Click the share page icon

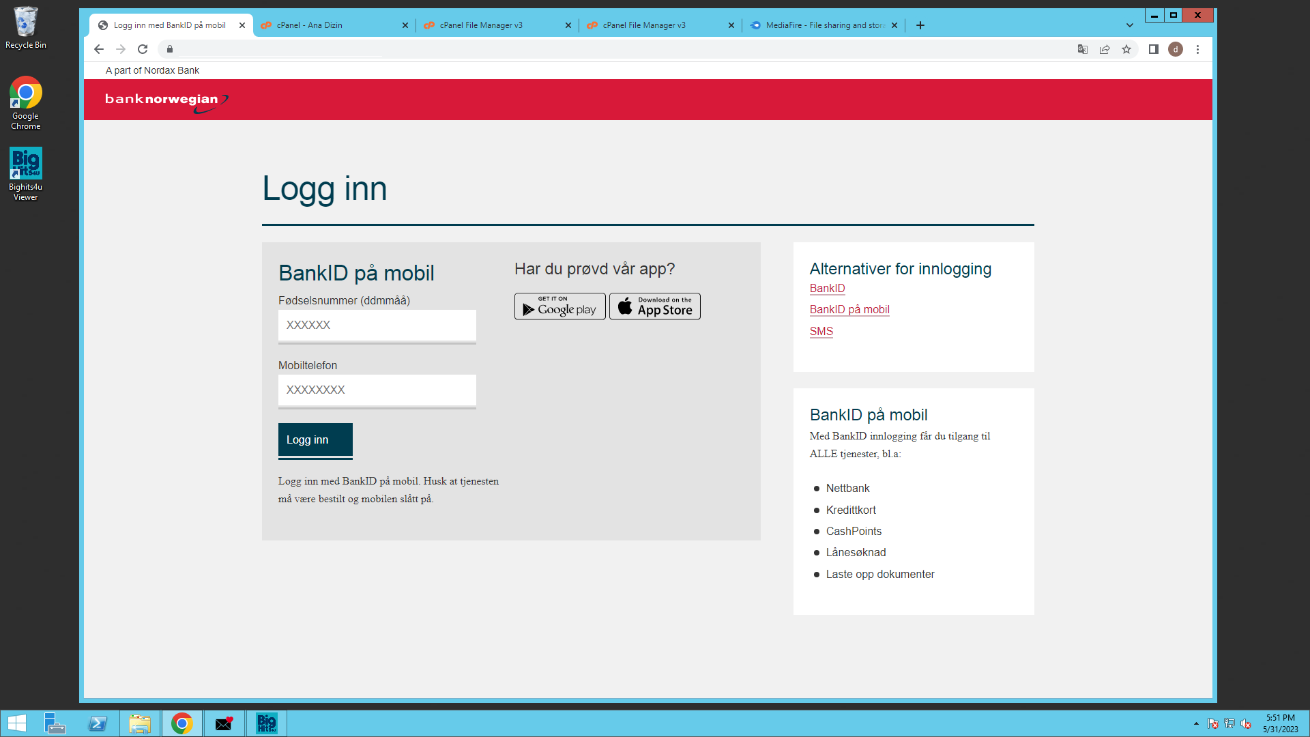click(1105, 49)
